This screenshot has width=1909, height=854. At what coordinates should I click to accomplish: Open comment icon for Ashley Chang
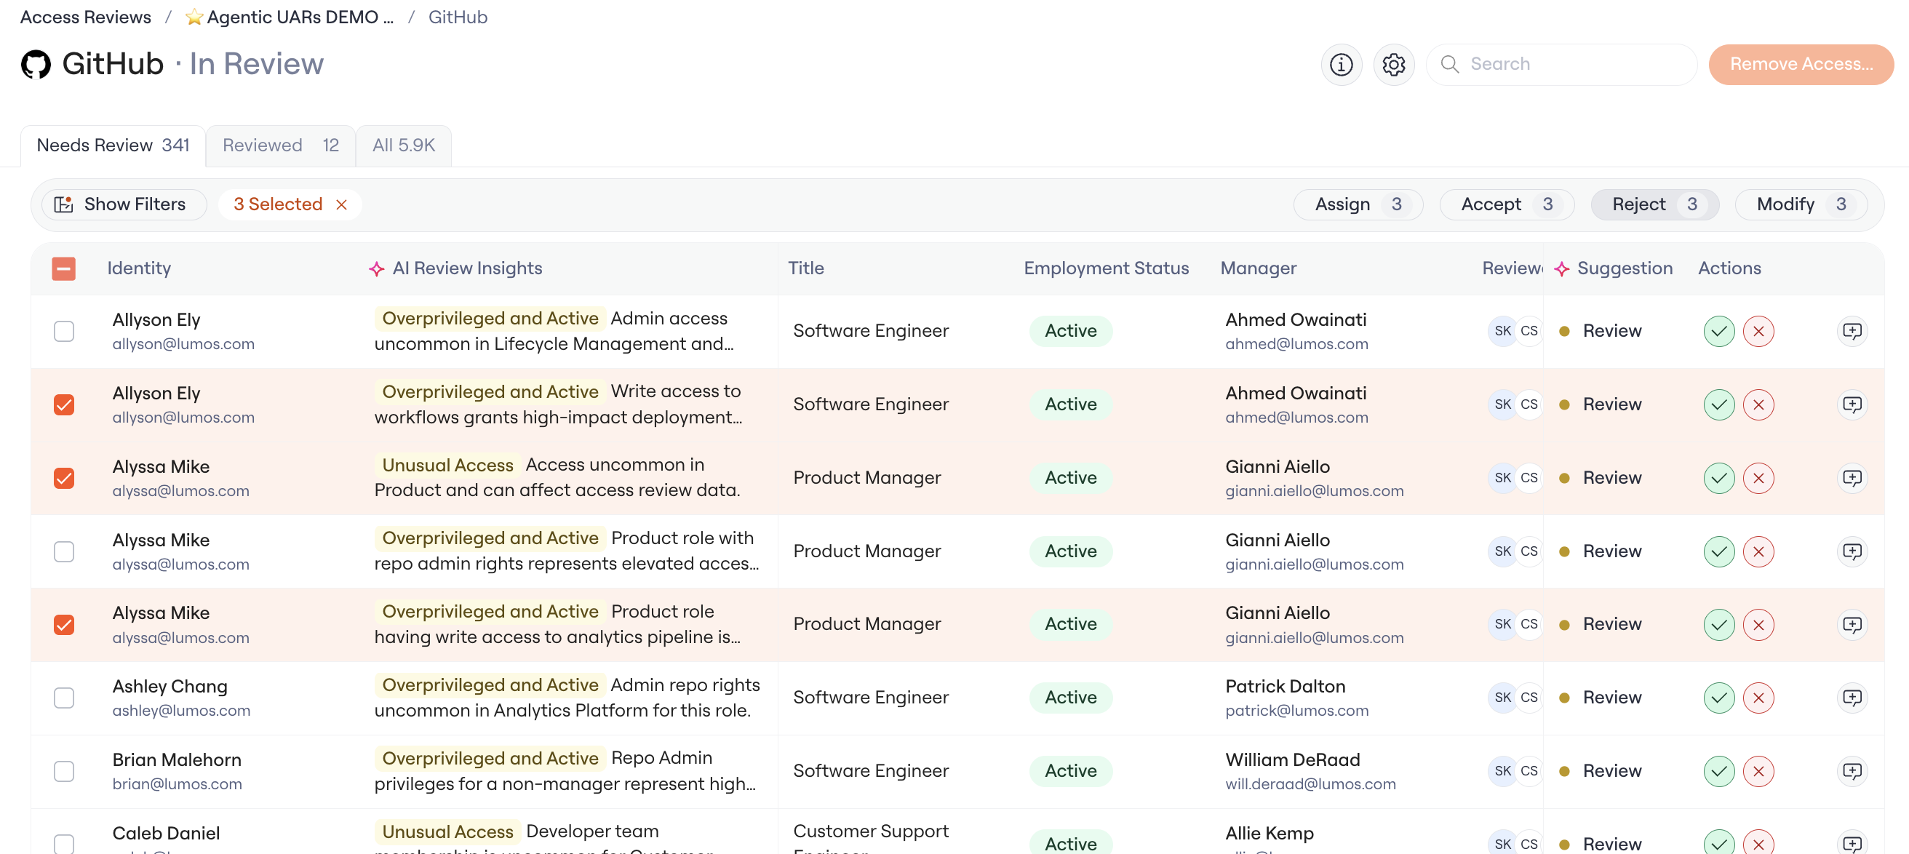1852,698
